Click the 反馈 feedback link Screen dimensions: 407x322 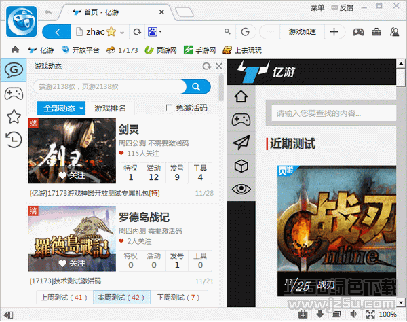343,8
